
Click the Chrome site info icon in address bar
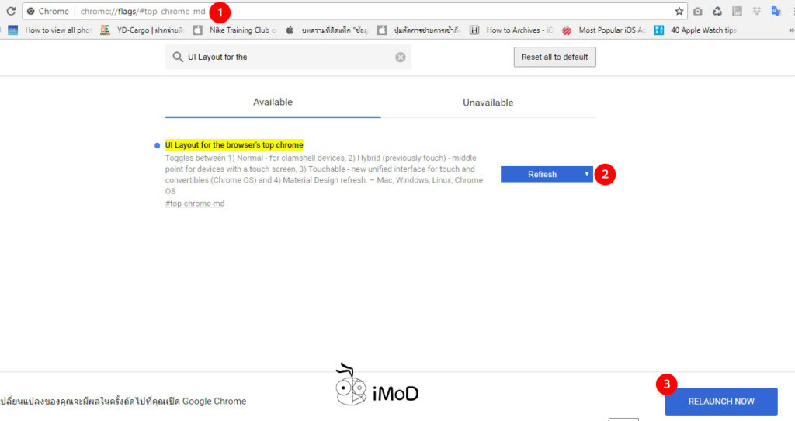pos(31,11)
